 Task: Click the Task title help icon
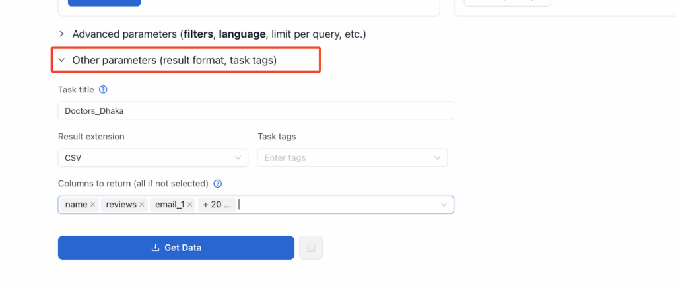pos(103,89)
